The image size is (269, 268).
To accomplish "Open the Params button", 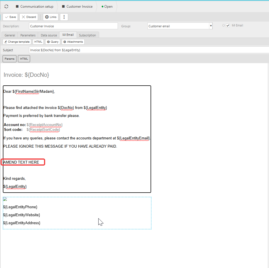I will (x=9, y=59).
